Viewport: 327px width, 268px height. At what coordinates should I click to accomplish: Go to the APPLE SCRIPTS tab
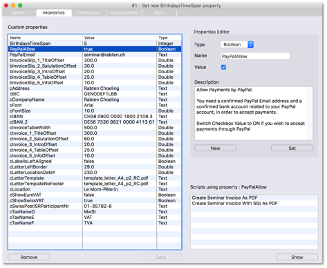click(x=124, y=13)
